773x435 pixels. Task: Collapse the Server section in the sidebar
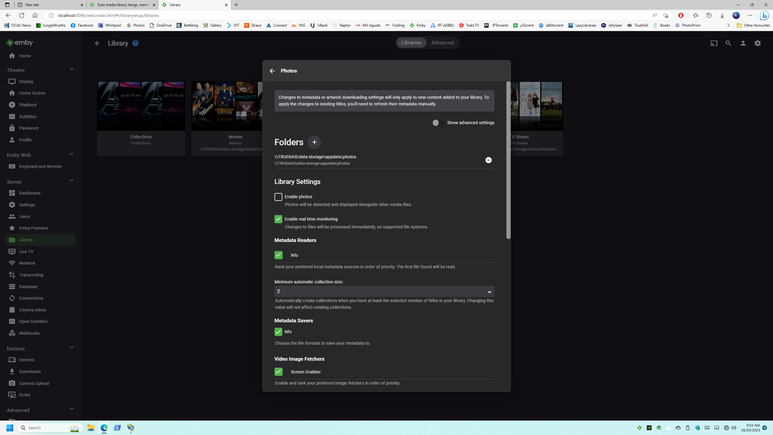pos(72,180)
